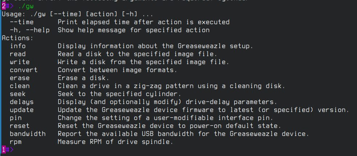Select the 'read' action name
The image size is (357, 156).
(x=18, y=54)
